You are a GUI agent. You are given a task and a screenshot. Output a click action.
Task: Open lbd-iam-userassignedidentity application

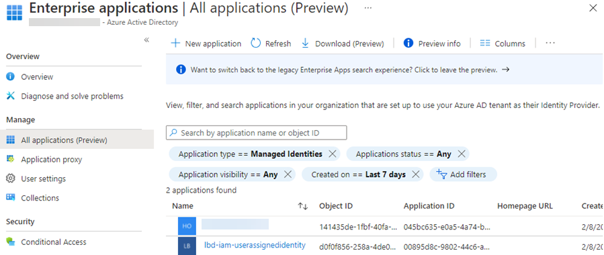coord(255,245)
